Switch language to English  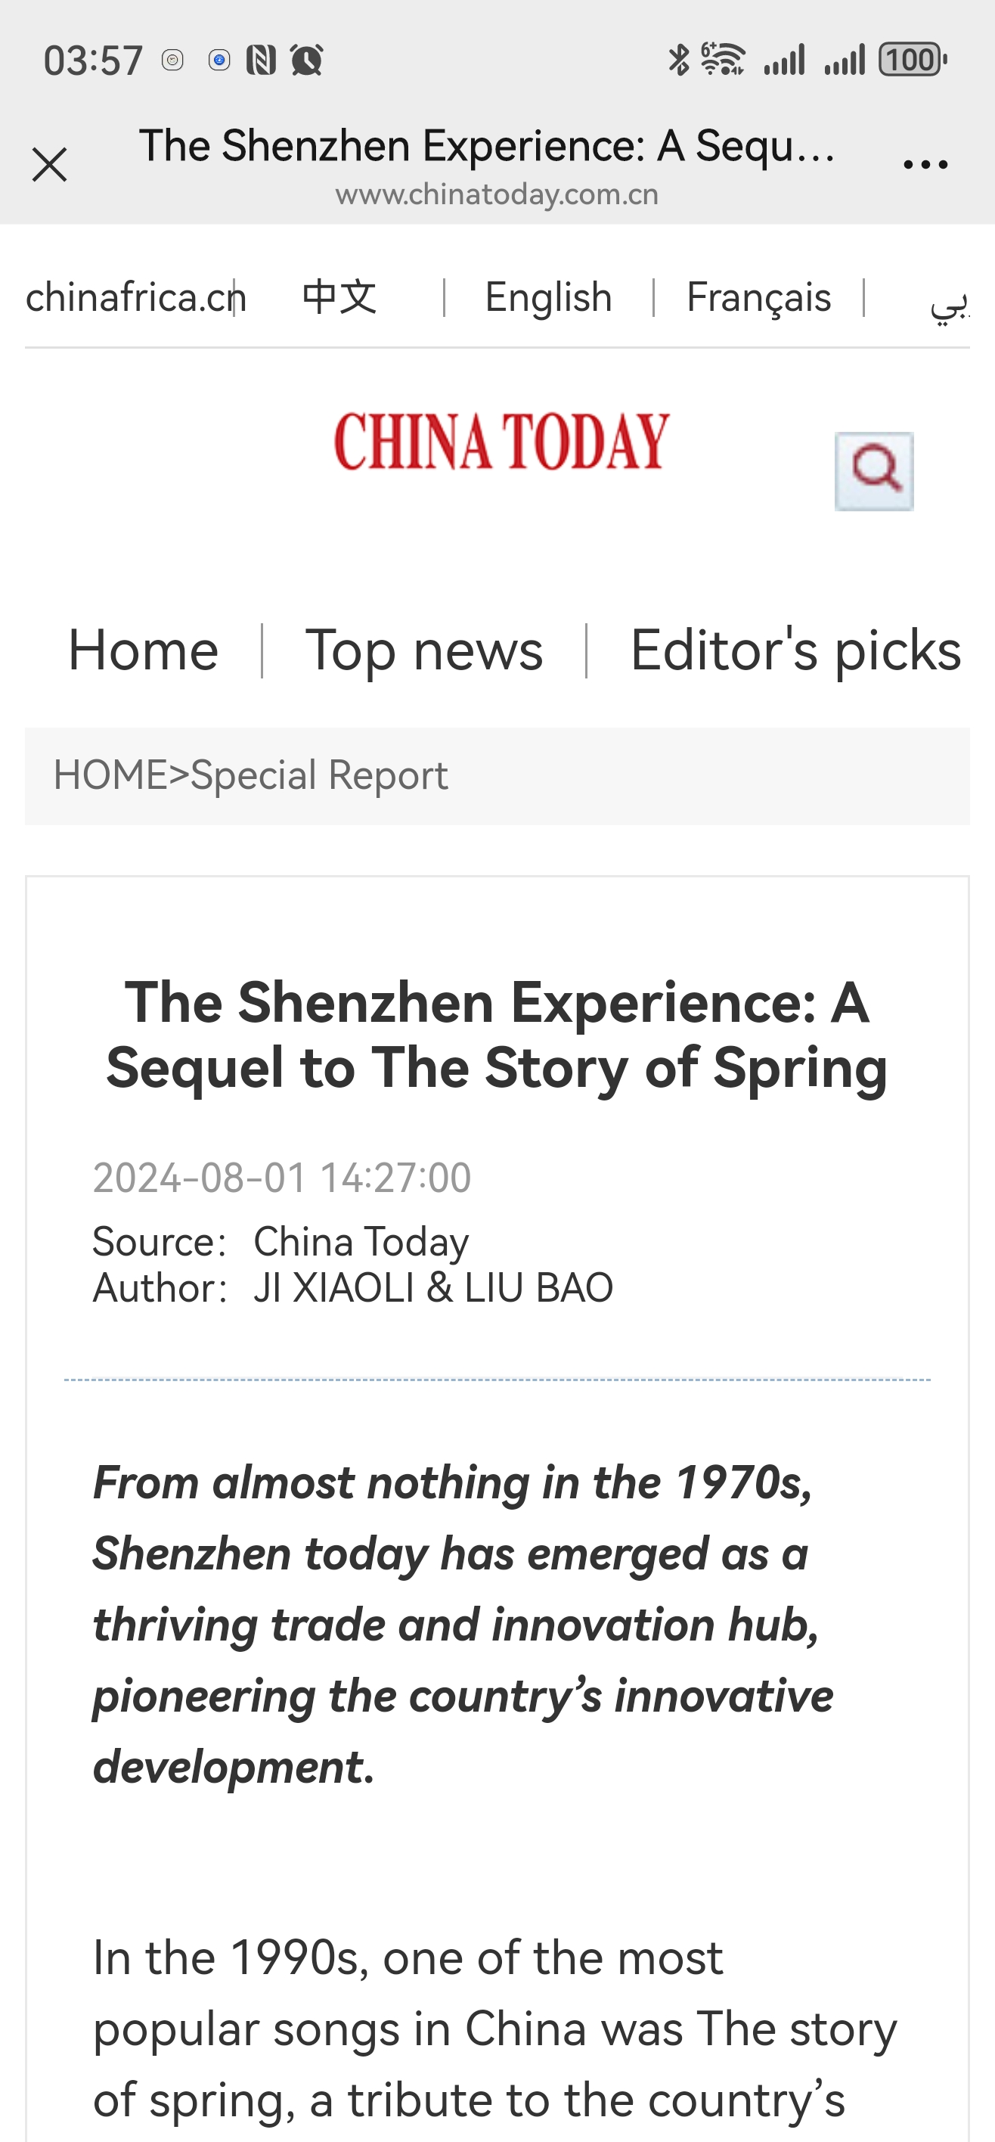[x=549, y=298]
